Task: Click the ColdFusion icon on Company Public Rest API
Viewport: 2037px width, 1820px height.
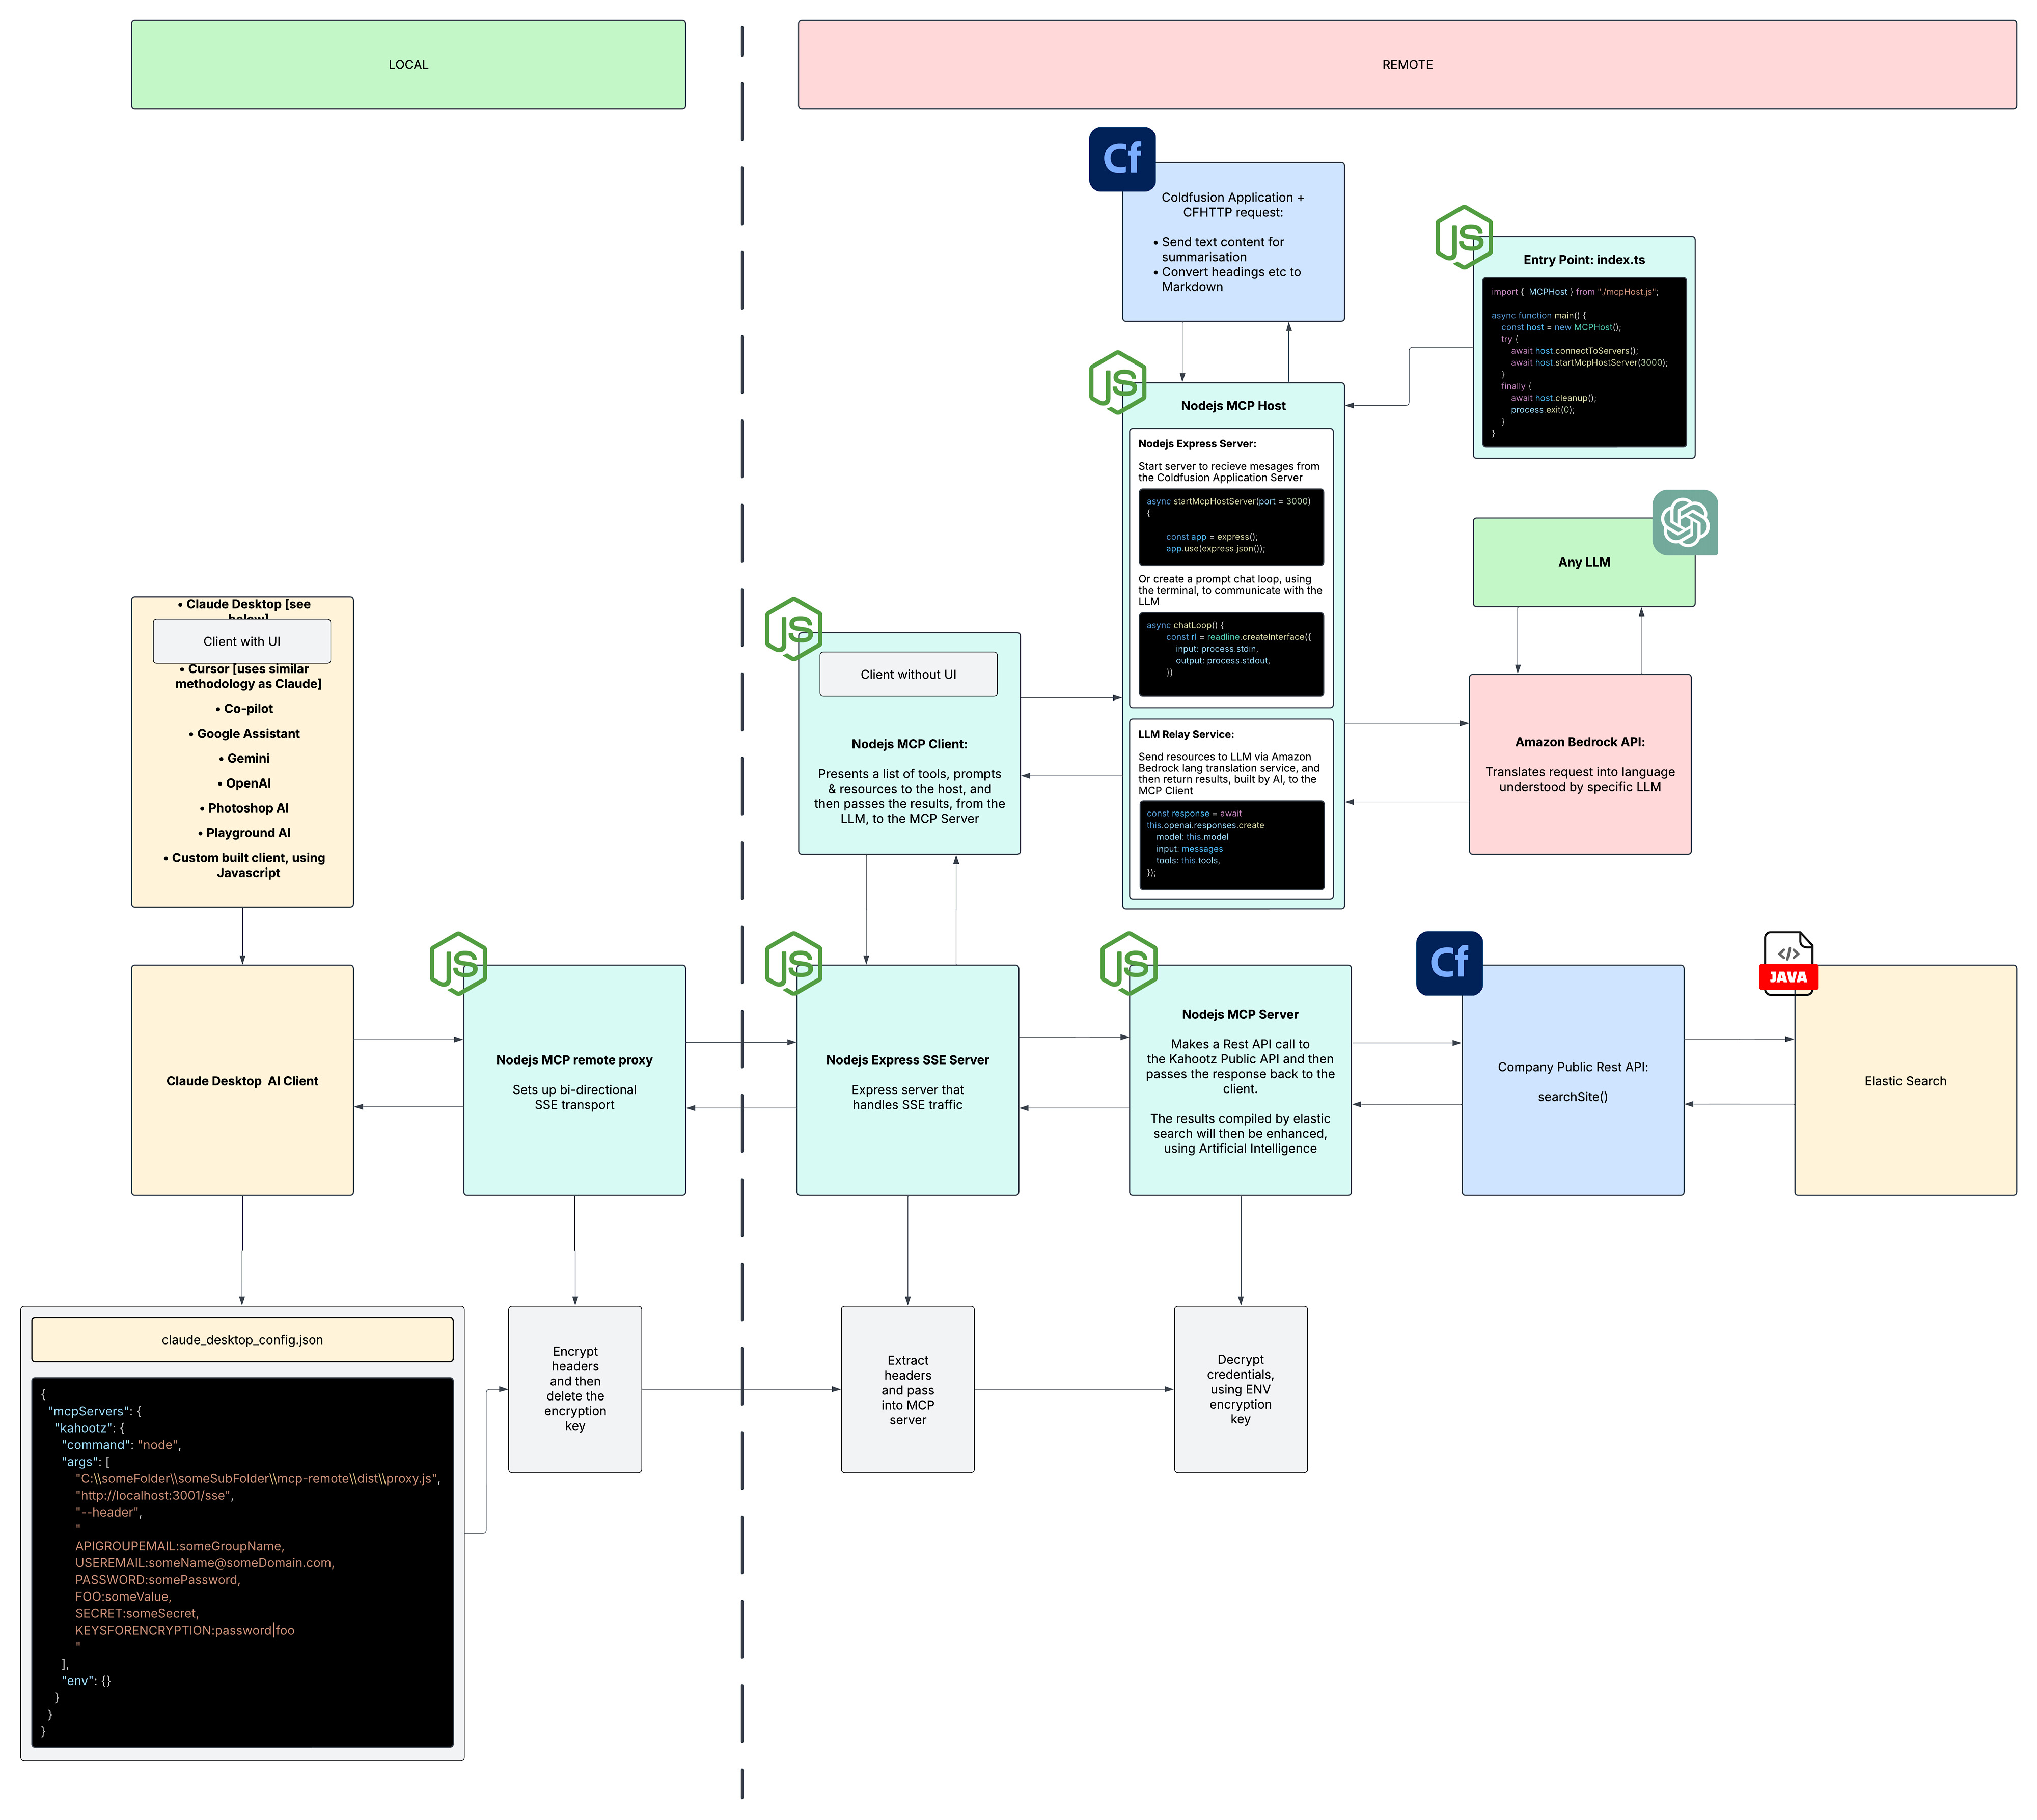Action: (x=1449, y=963)
